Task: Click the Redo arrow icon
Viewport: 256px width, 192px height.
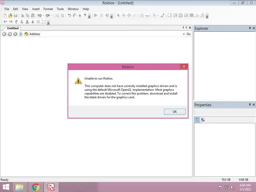Action: pyautogui.click(x=47, y=15)
